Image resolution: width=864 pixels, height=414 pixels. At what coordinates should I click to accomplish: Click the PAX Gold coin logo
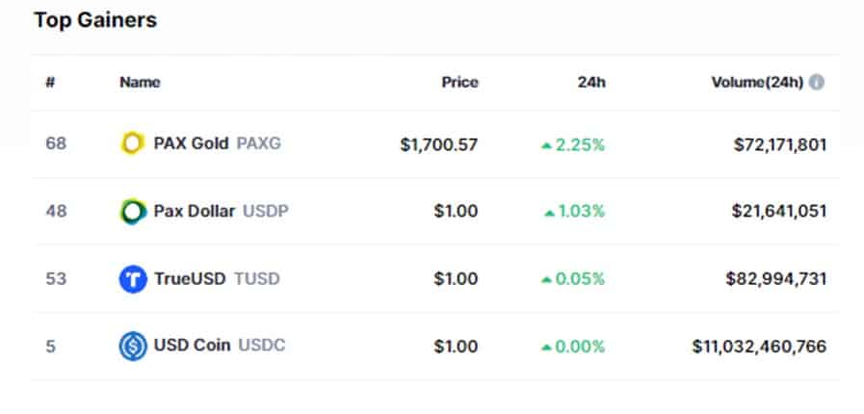(x=132, y=143)
